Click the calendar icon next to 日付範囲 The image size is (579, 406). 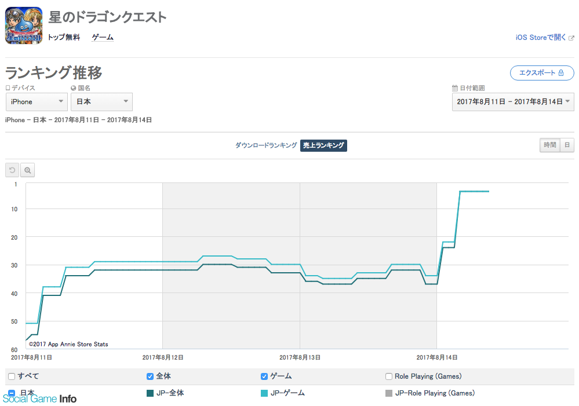pos(455,88)
